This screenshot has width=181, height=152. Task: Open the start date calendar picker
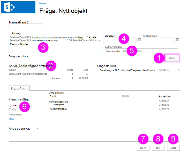139,40
